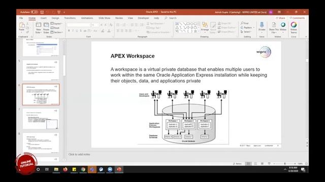325x182 pixels.
Task: Toggle Bold formatting
Action: pyautogui.click(x=69, y=31)
